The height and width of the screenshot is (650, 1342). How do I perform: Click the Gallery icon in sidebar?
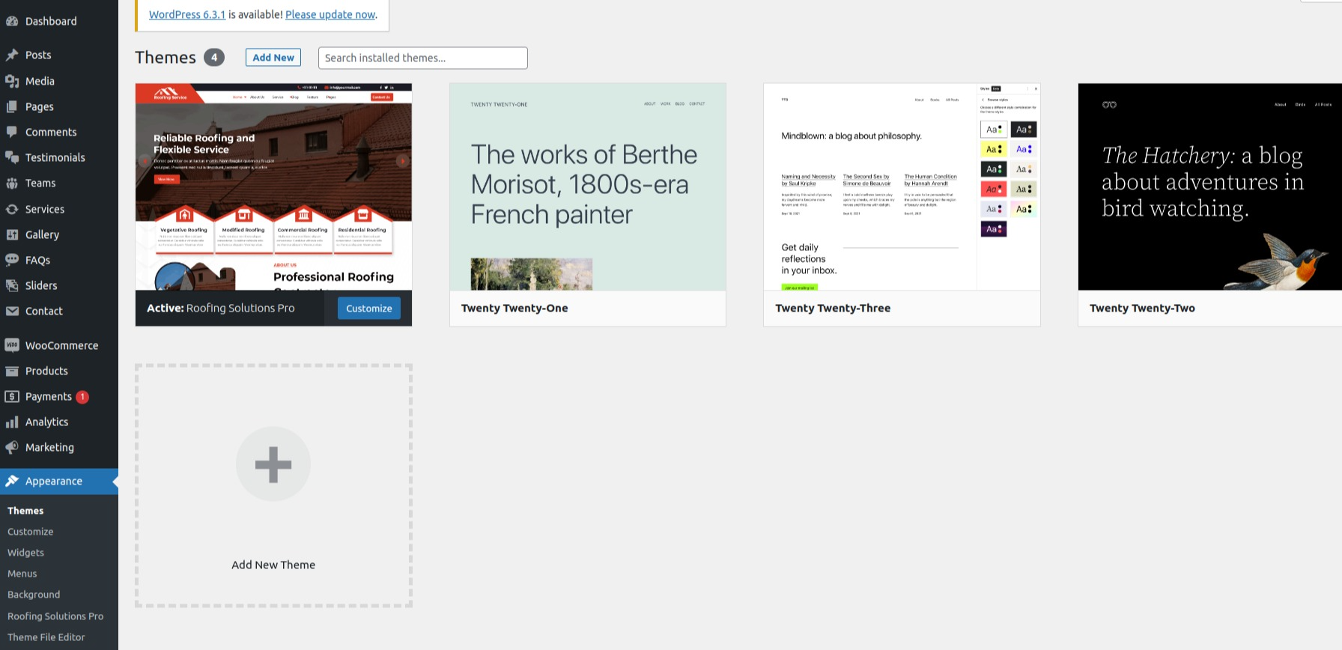tap(12, 234)
